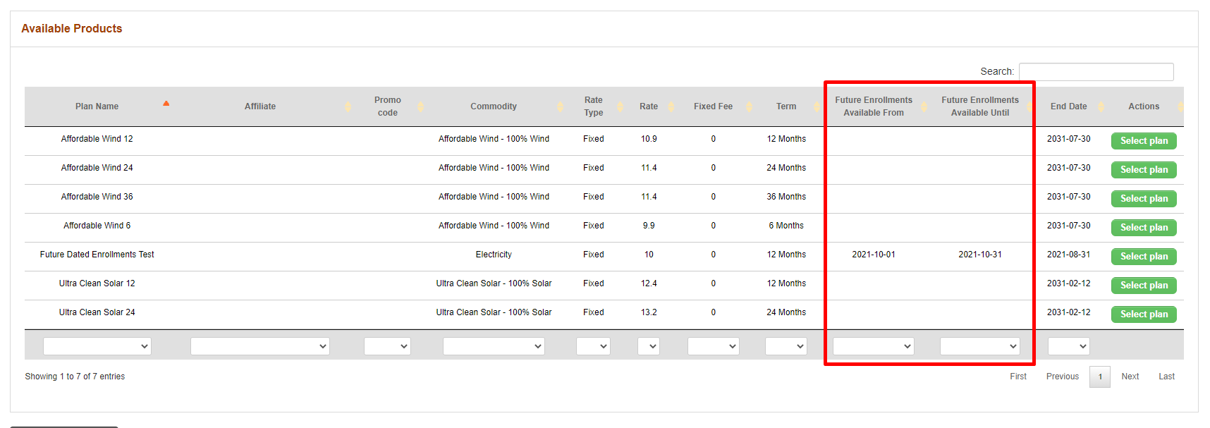Open Plan Name filter dropdown
Screen dimensions: 1210x428
(97, 346)
